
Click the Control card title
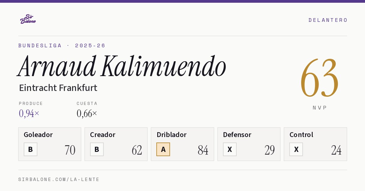click(x=301, y=135)
